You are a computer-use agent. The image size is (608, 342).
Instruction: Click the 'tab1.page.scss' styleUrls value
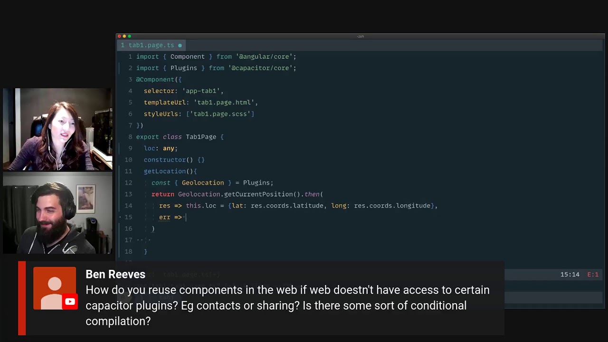pyautogui.click(x=220, y=114)
